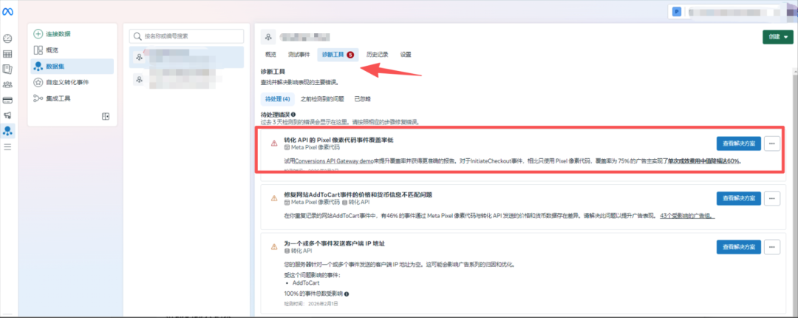Screen dimensions: 798x318
Task: Click the megaphone ads icon in left rail
Action: (7, 115)
